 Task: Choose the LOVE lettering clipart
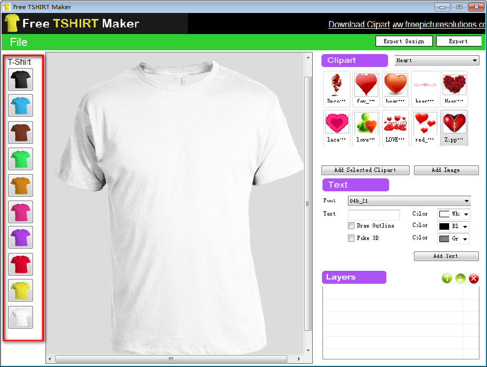point(396,128)
